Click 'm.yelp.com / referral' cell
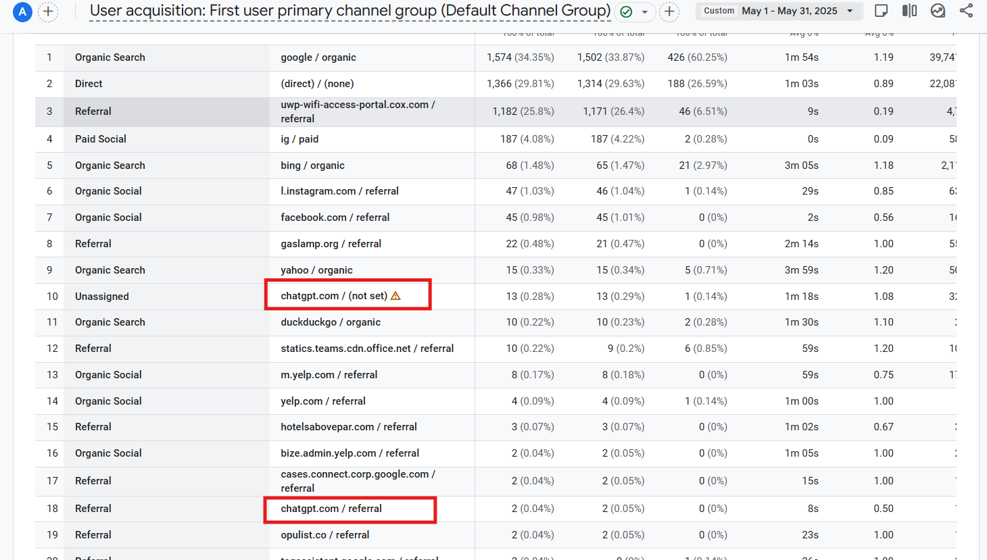The height and width of the screenshot is (560, 987). [329, 375]
